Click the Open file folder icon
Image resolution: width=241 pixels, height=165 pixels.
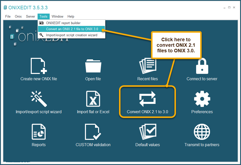pos(93,66)
